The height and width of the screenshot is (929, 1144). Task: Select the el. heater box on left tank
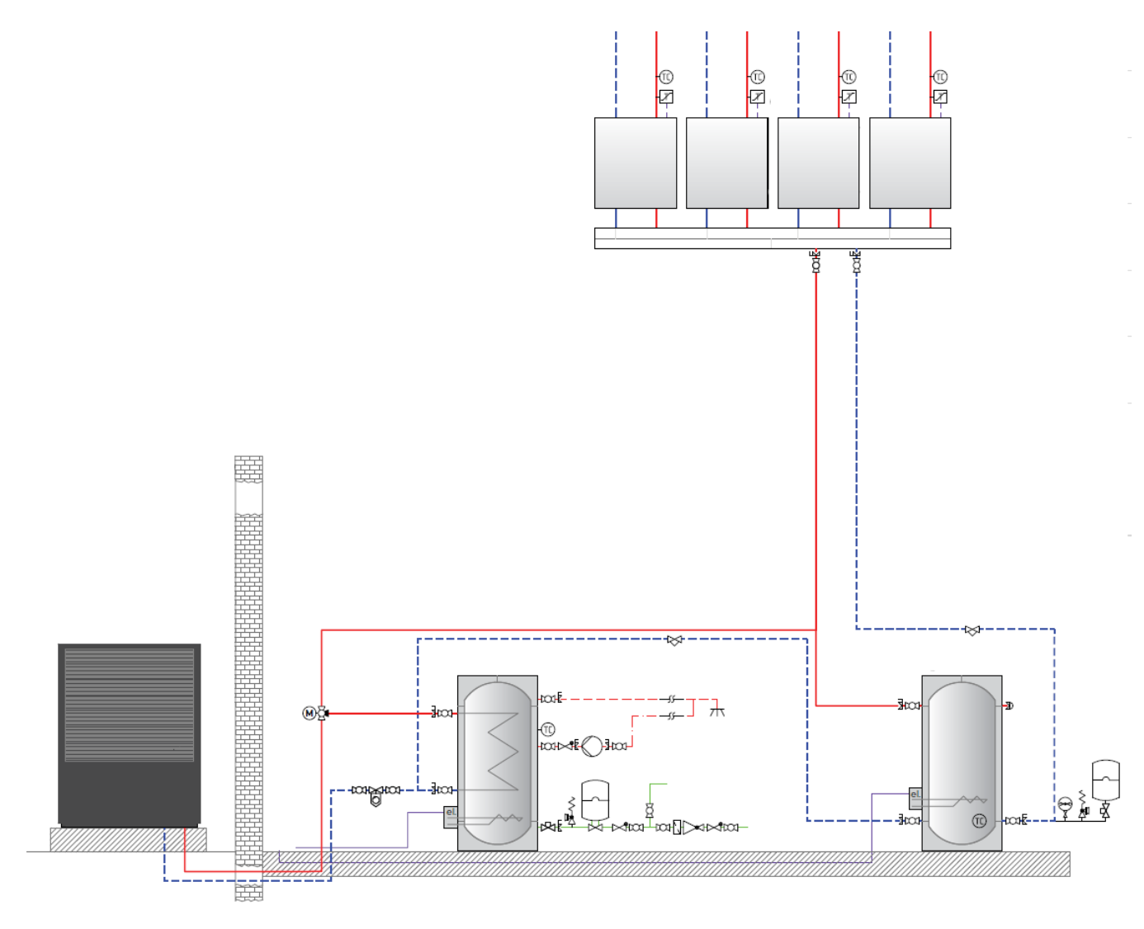coord(451,817)
